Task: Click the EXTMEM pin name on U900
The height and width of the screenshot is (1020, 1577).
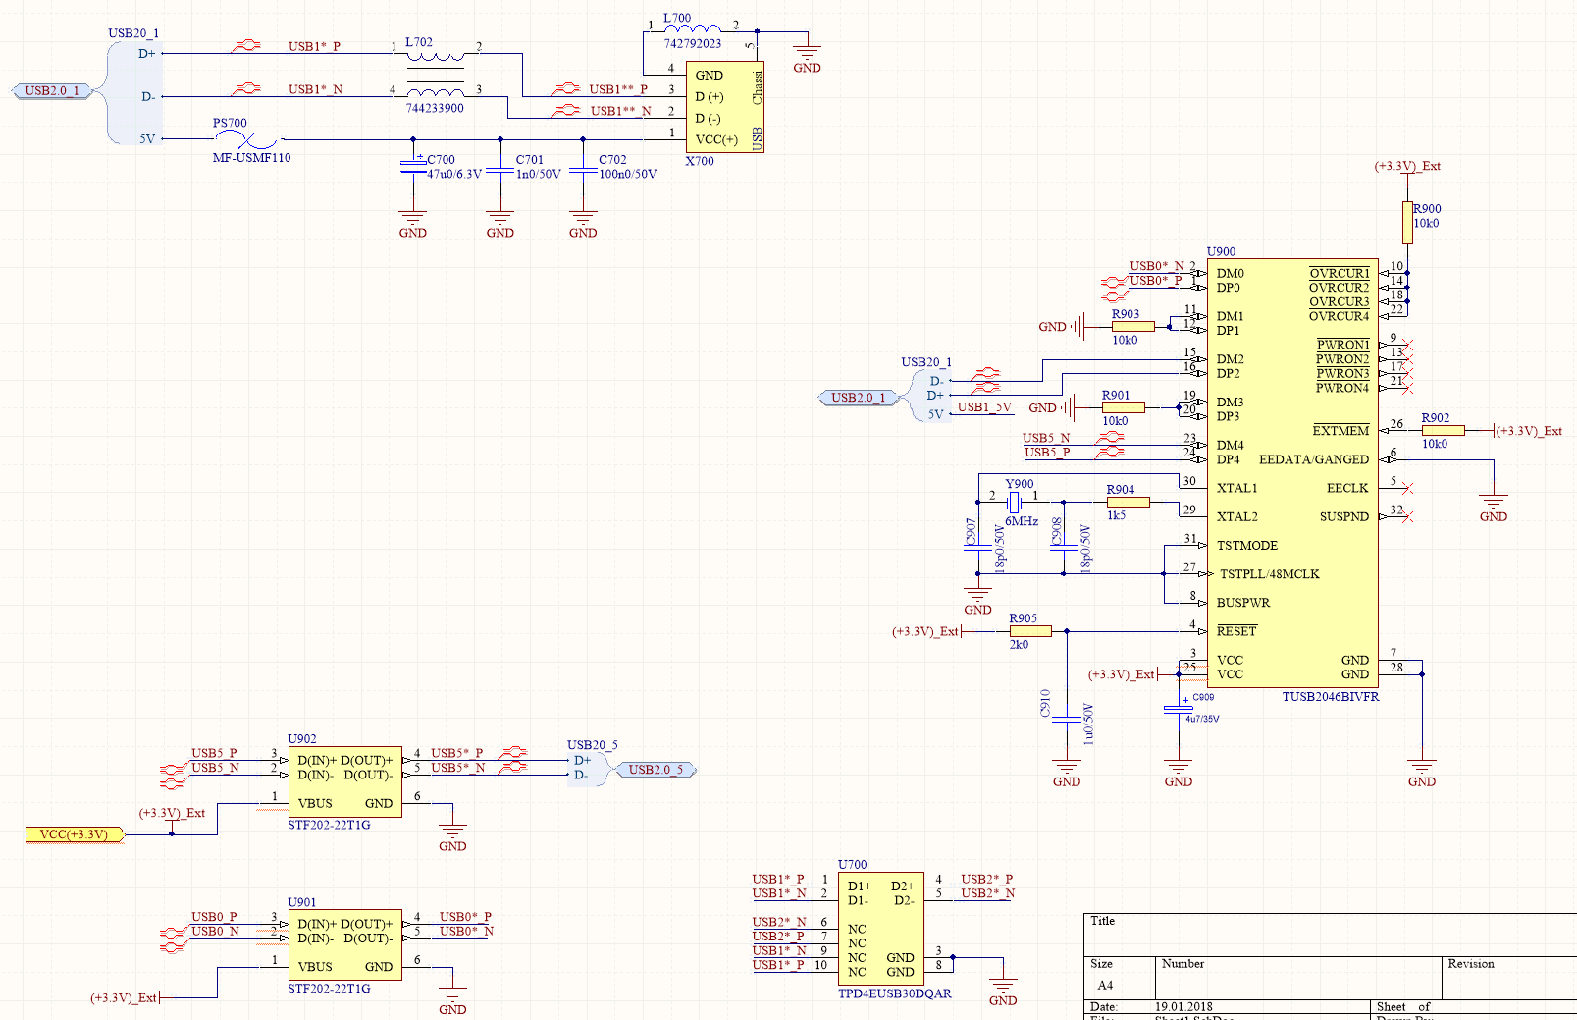Action: coord(1340,431)
